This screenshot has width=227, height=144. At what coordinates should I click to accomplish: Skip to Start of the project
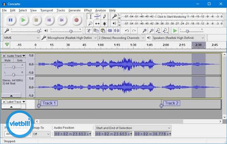[49, 20]
